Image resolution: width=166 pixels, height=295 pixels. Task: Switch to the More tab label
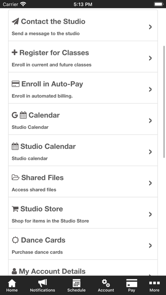[154, 290]
